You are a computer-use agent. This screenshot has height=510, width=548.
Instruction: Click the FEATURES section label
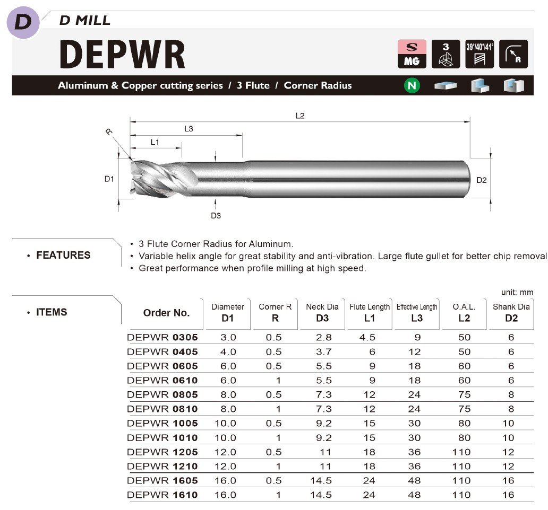[x=63, y=255]
